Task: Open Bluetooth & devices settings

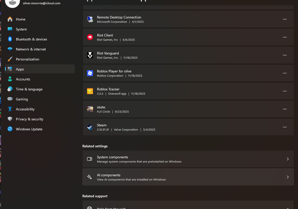Action: (x=40, y=39)
